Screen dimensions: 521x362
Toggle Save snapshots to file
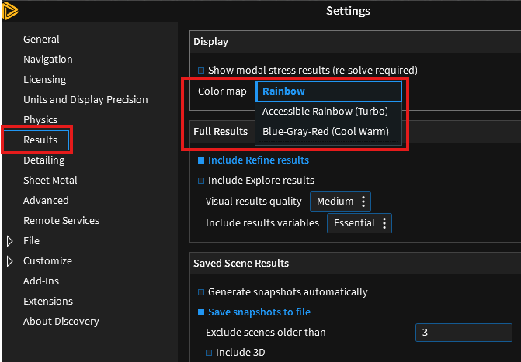(201, 312)
